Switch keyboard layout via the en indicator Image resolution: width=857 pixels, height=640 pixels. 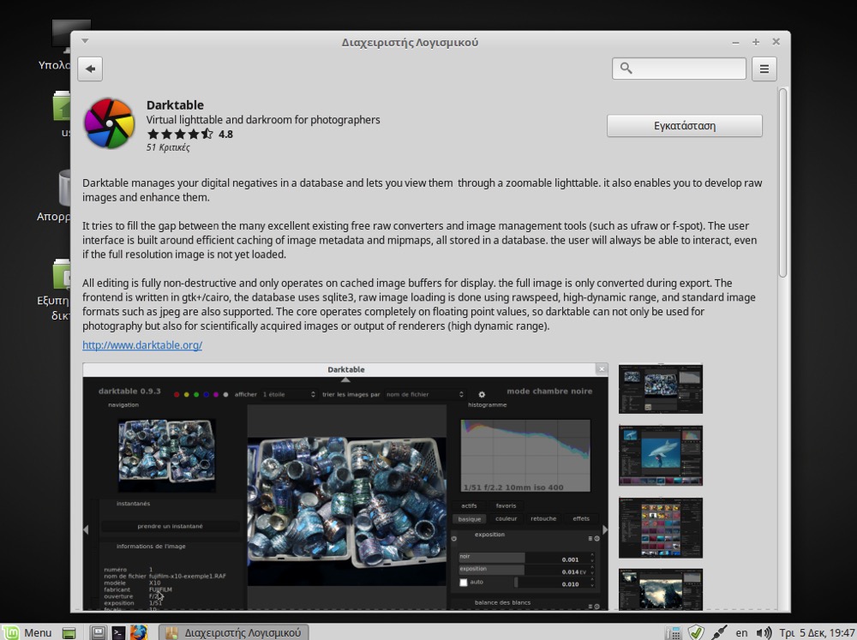741,633
